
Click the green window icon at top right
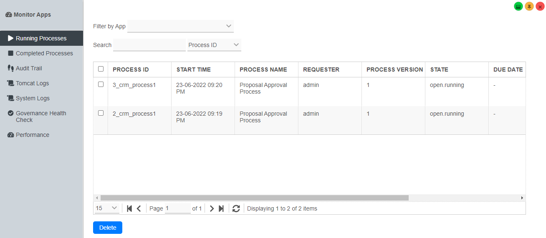point(518,7)
